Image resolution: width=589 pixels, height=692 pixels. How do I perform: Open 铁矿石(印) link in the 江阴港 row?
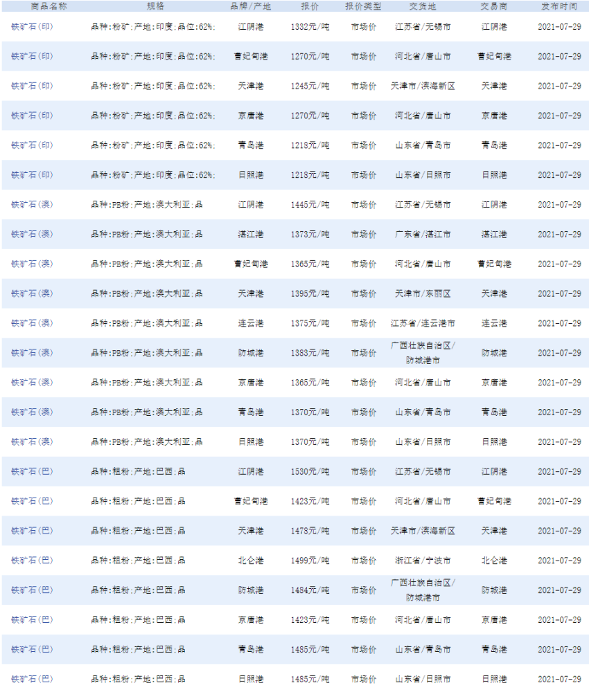coord(32,27)
